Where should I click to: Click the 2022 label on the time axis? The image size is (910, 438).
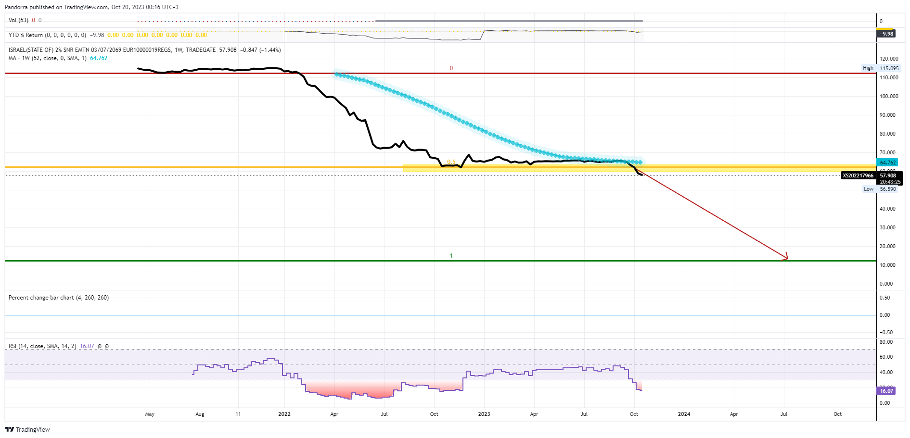tap(284, 414)
